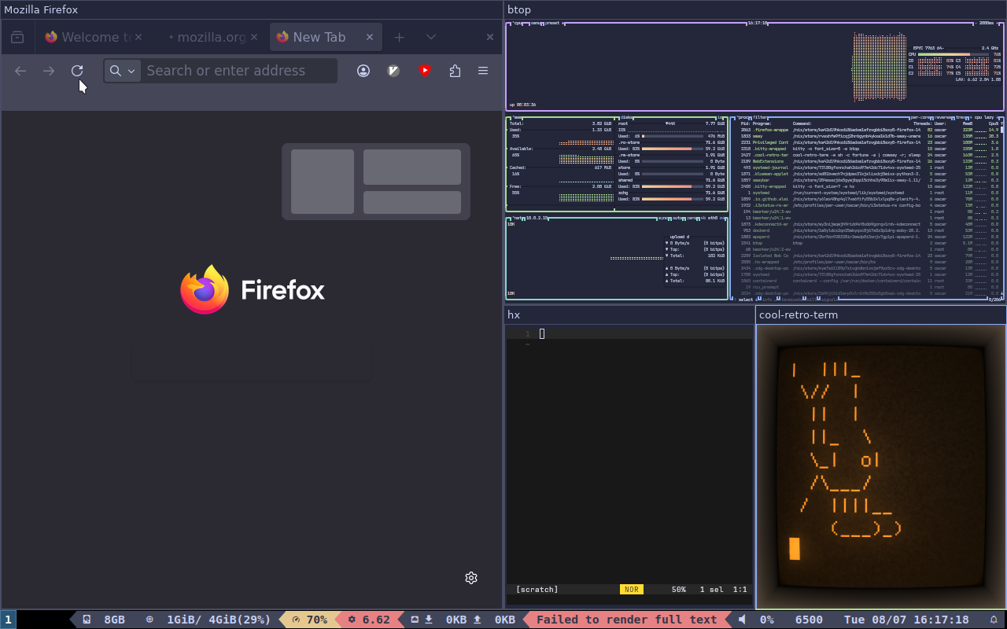
Task: Click the NOR mode indicator in hx
Action: (630, 590)
